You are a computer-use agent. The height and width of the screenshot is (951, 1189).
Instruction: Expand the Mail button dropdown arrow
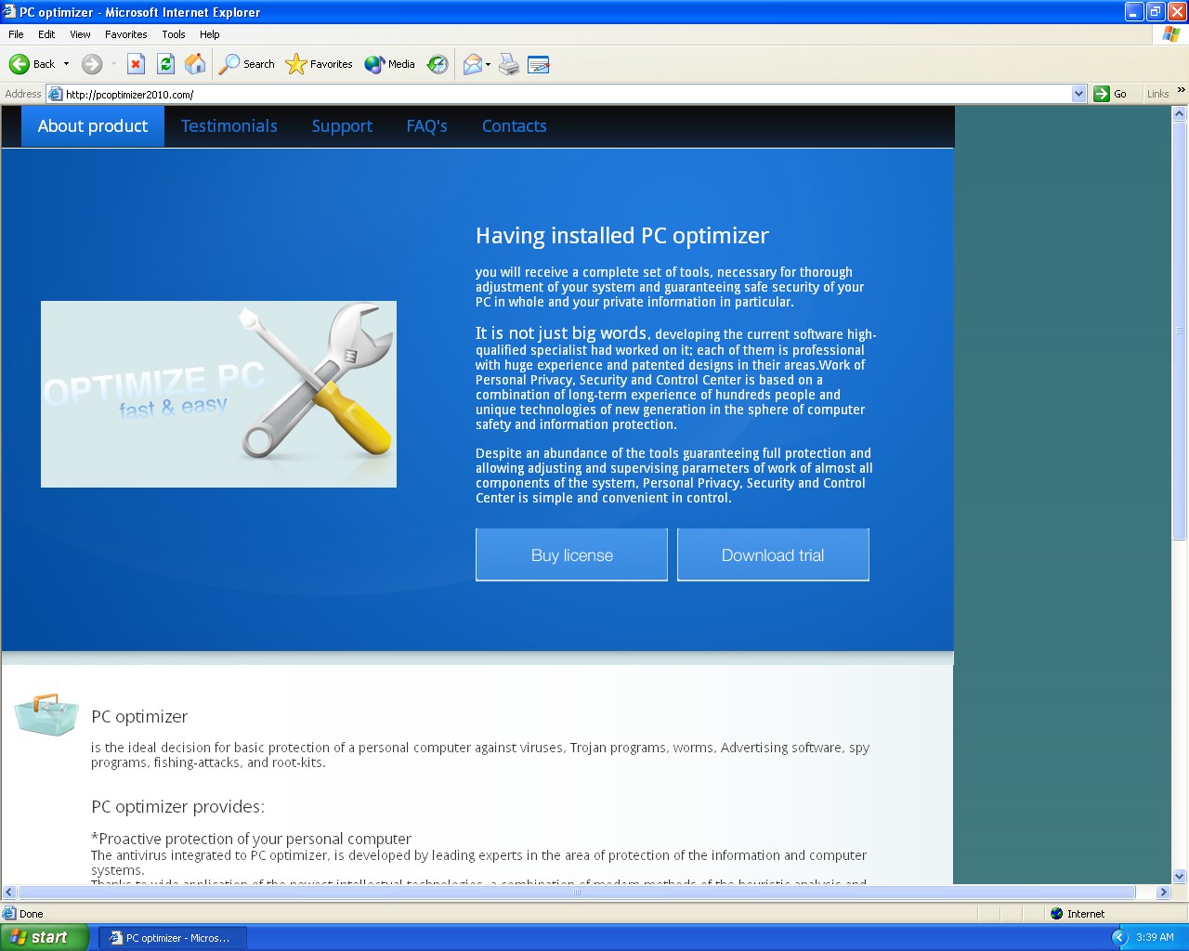point(489,64)
